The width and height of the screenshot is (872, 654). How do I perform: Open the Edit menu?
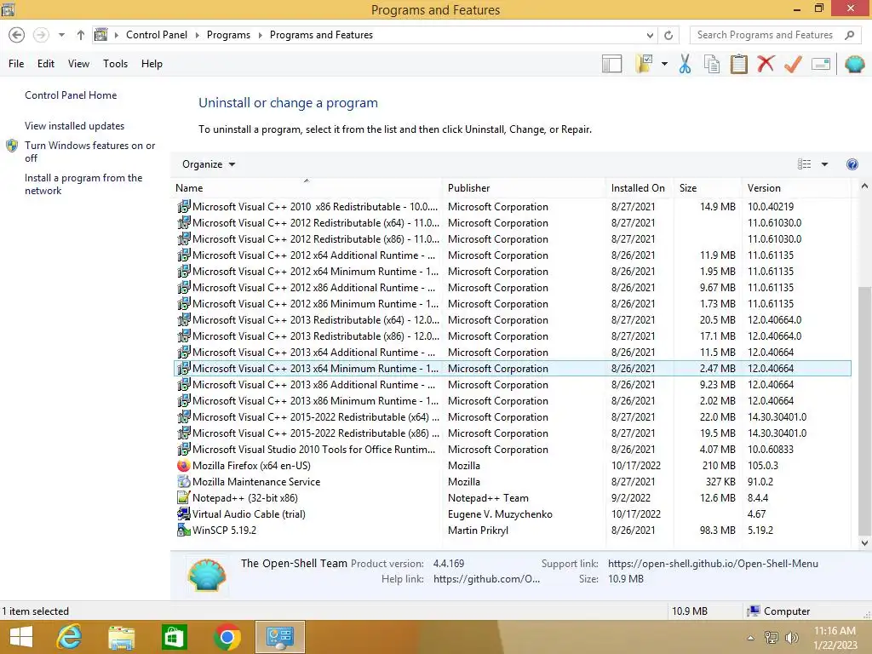tap(46, 64)
